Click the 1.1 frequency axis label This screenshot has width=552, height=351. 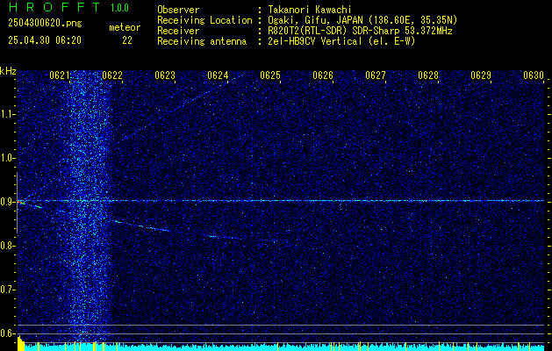click(8, 114)
